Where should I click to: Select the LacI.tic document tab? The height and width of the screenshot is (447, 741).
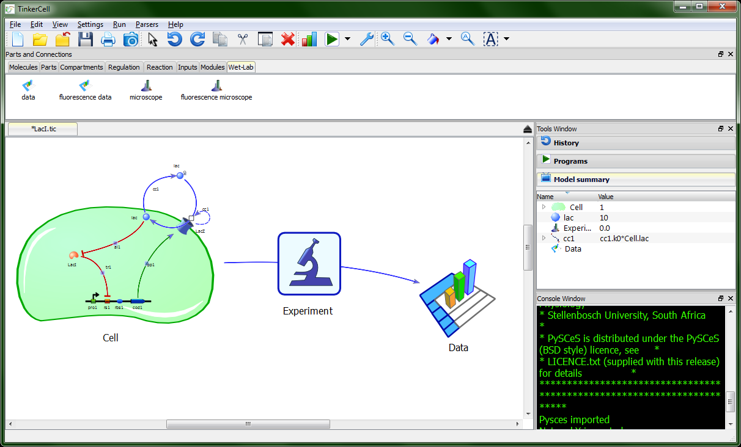43,129
